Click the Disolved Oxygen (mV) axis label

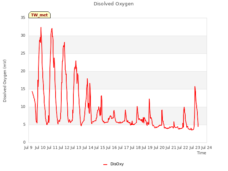5,81
